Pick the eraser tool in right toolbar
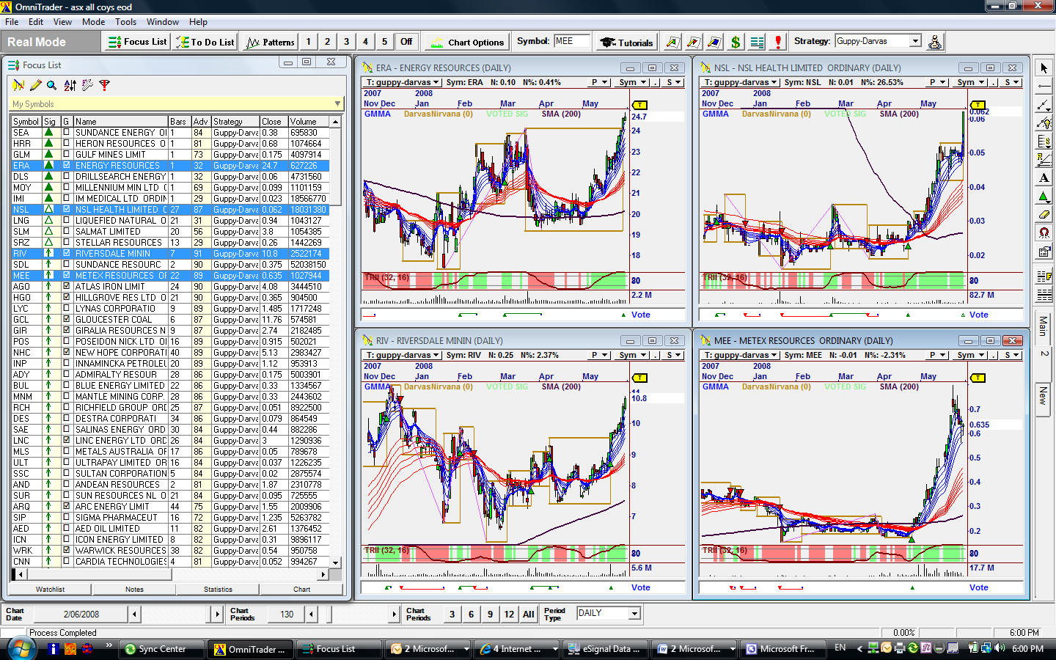The height and width of the screenshot is (660, 1056). click(x=1044, y=215)
